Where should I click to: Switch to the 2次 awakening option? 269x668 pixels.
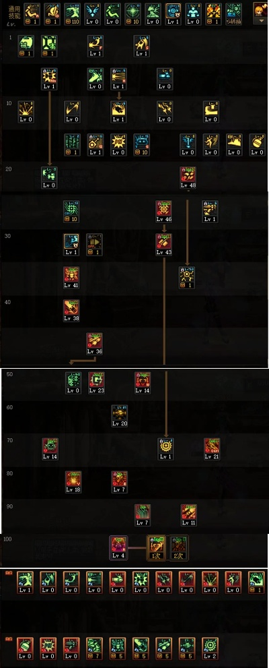pyautogui.click(x=179, y=548)
